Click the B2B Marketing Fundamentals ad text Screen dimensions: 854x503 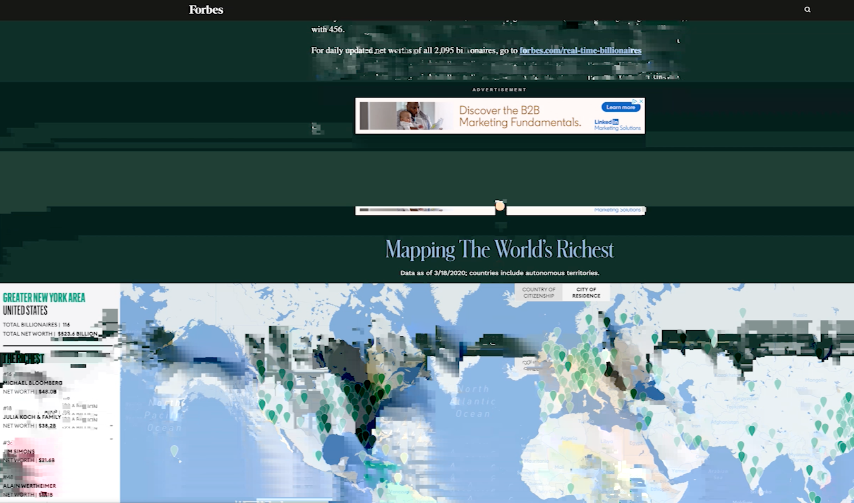pyautogui.click(x=520, y=116)
